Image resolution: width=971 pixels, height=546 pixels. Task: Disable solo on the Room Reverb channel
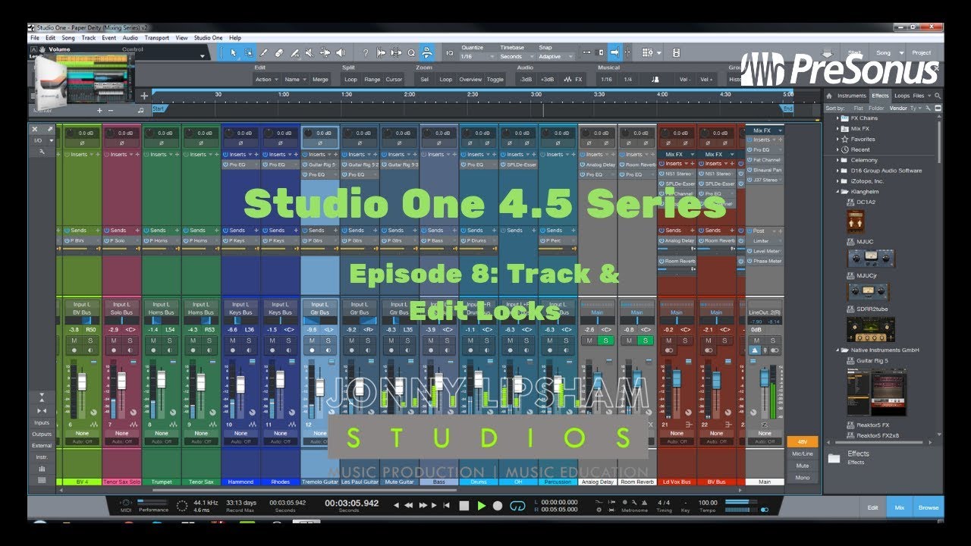pyautogui.click(x=645, y=341)
